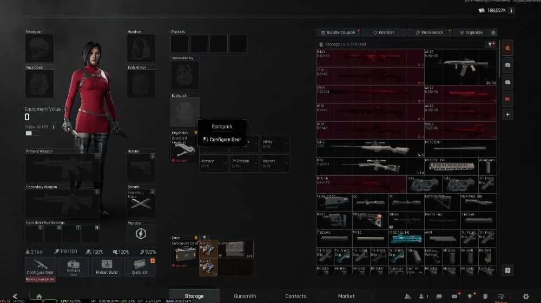
Task: Click the red storage box icon in sidebar
Action: tap(507, 99)
